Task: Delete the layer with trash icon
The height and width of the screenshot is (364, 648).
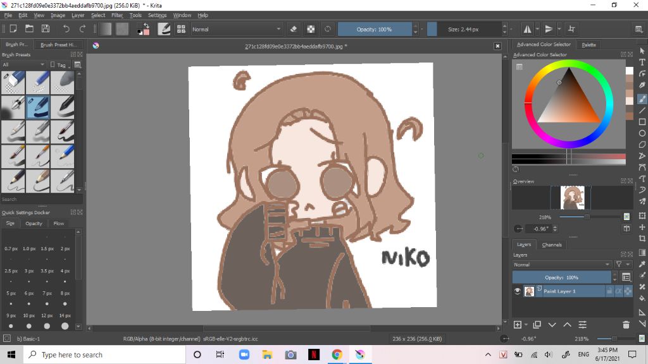Action: 626,325
